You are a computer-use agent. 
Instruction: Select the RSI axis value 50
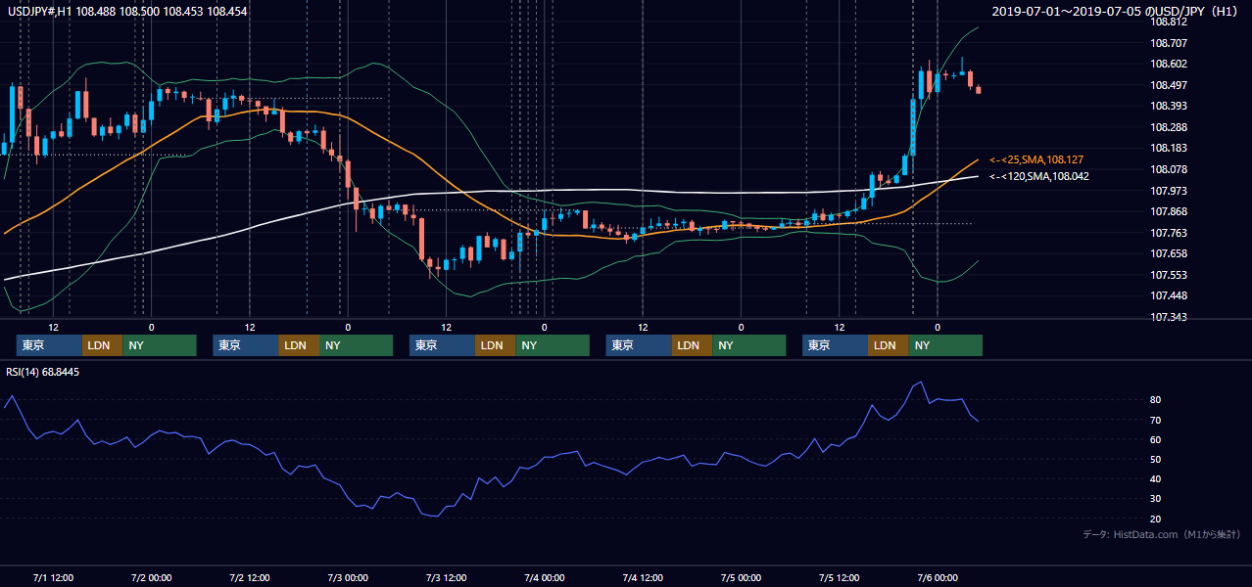(x=1156, y=459)
